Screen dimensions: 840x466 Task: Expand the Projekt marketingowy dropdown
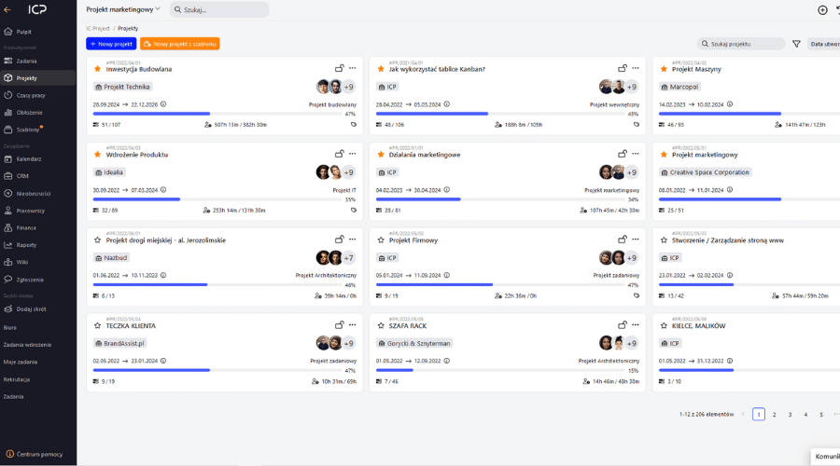pyautogui.click(x=123, y=9)
